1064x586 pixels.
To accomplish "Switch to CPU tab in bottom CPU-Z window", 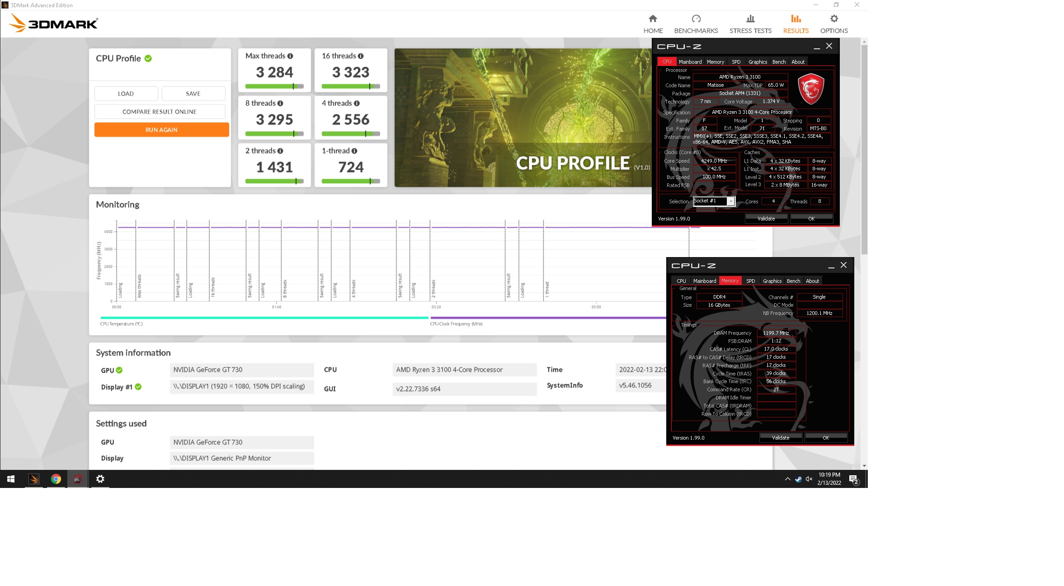I will click(681, 281).
